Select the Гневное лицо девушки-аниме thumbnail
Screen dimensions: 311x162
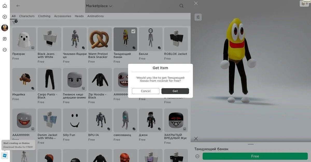[75, 80]
